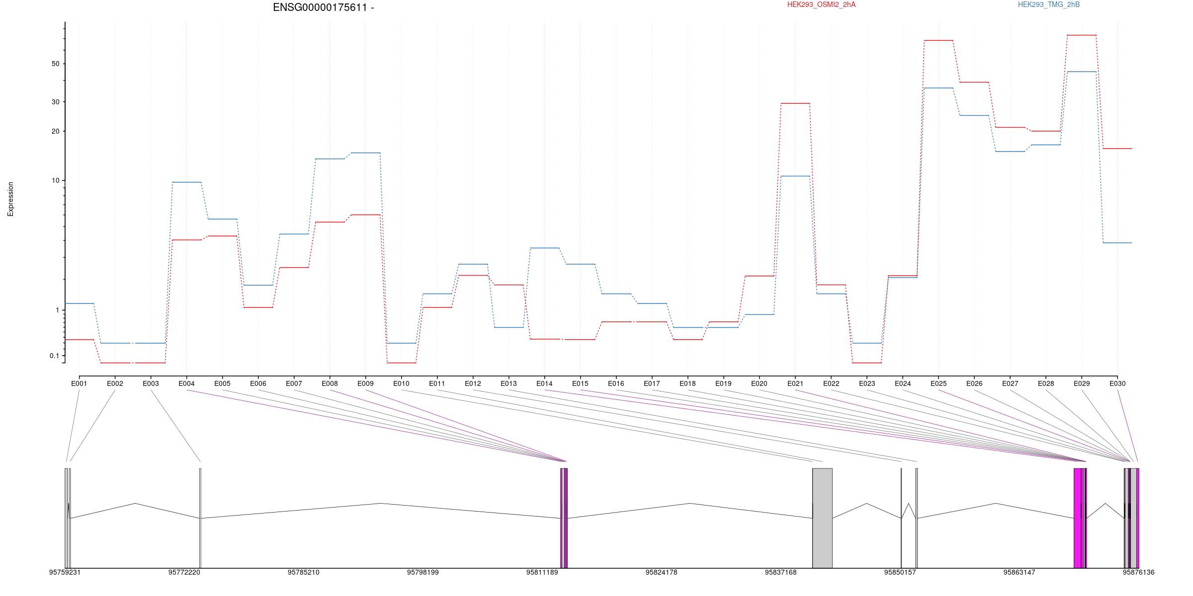Click the red E025 expression segment
Screen dimensions: 1193x596
click(938, 40)
